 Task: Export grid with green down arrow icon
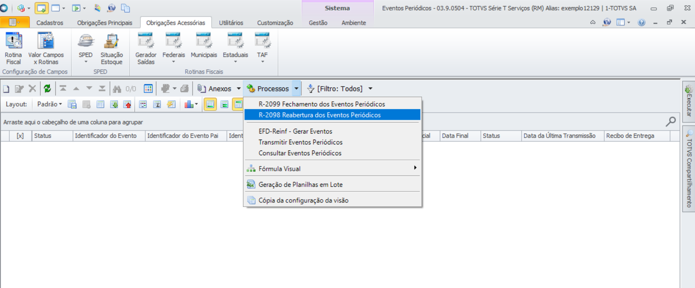pyautogui.click(x=114, y=105)
